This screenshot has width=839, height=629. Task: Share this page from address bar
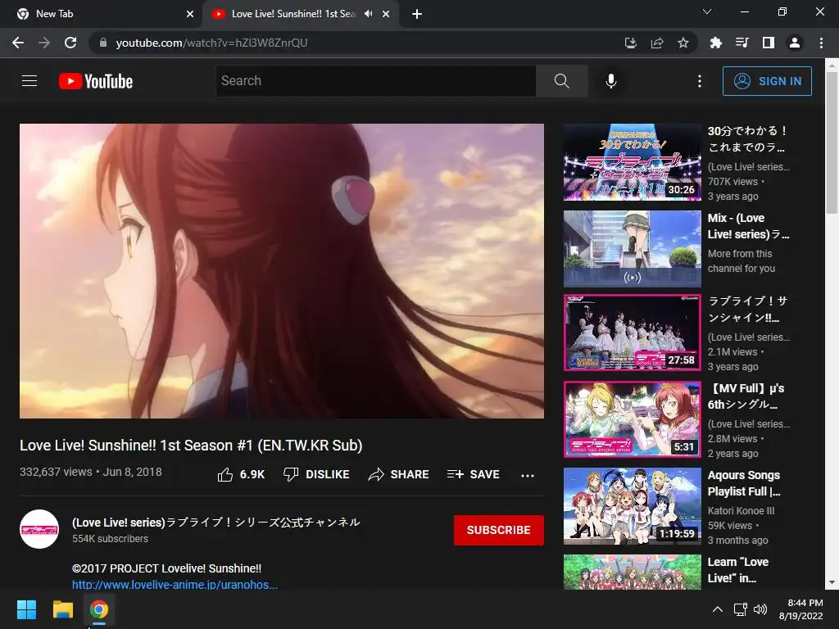pos(657,43)
